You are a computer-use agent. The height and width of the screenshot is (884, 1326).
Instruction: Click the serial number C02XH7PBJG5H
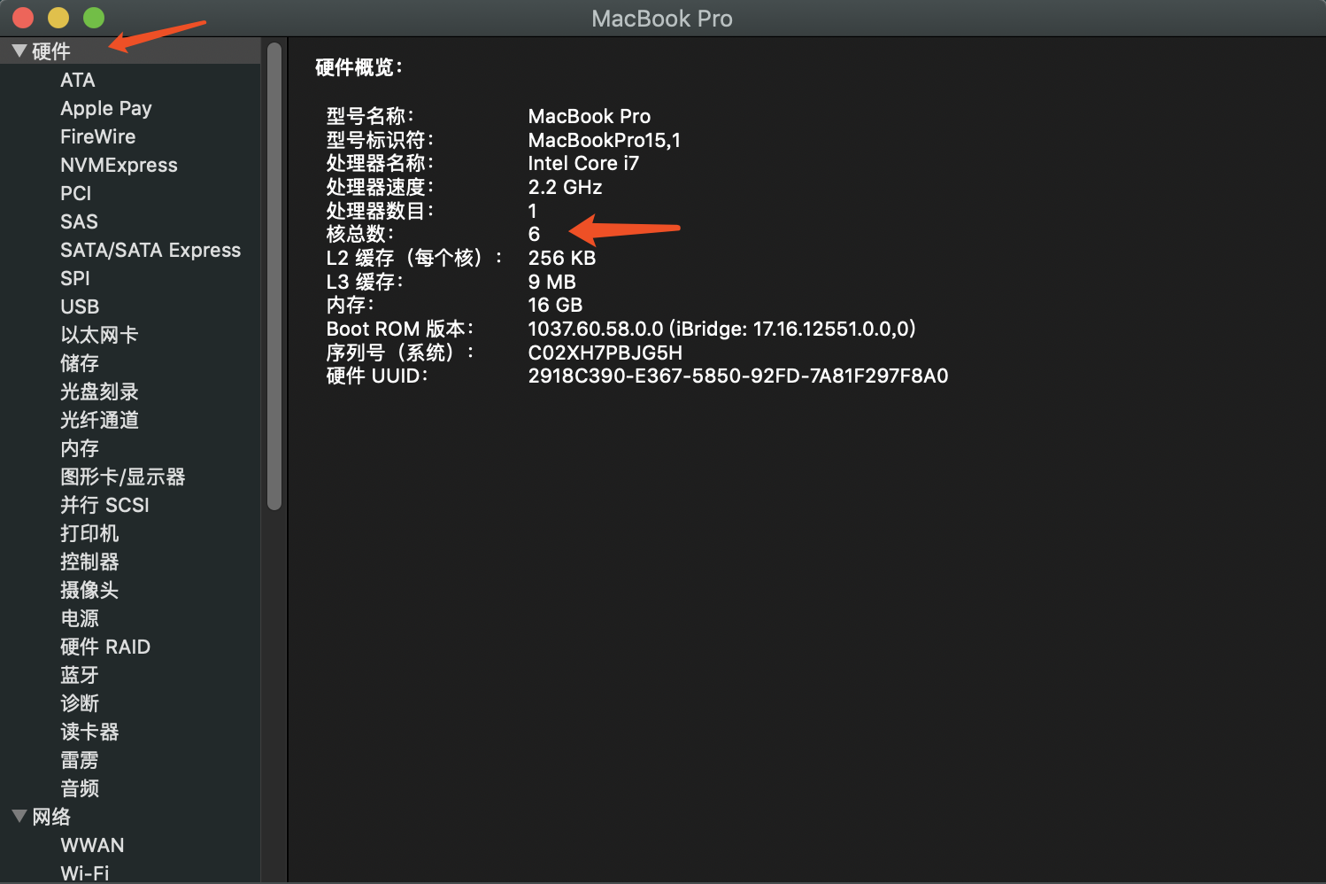coord(605,353)
